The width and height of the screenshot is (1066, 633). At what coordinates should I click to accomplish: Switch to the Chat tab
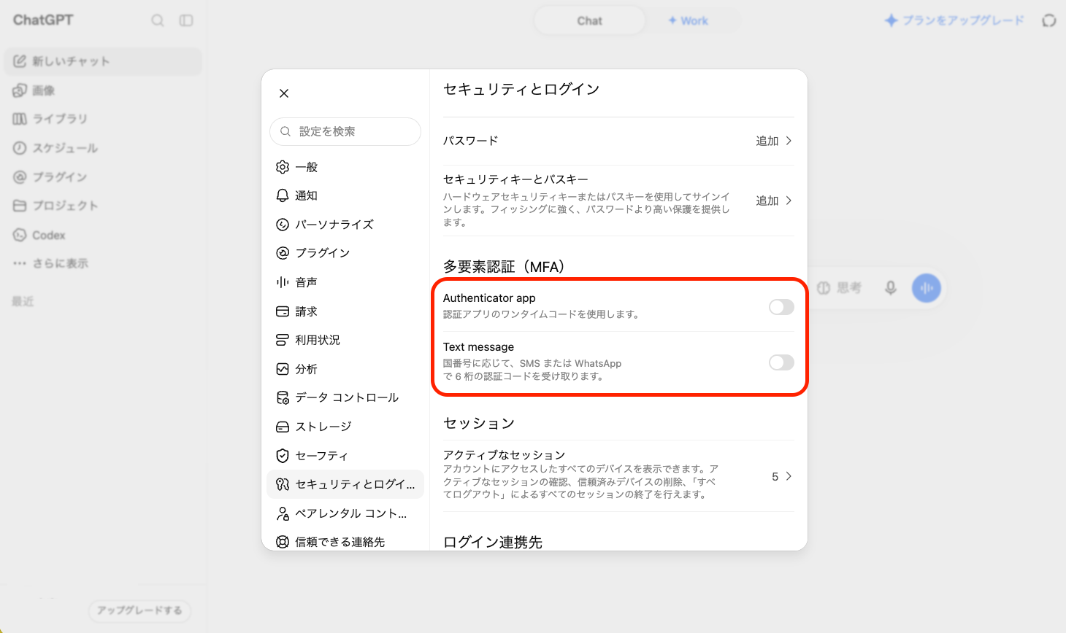tap(589, 20)
